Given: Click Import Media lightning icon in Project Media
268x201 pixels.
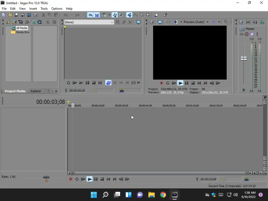Looking at the screenshot, I should coord(8,22).
